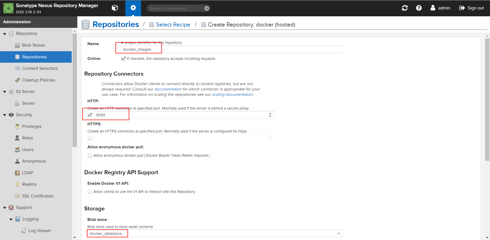Viewport: 490px width, 240px height.
Task: Click the Support lifebuoy icon
Action: point(11,207)
